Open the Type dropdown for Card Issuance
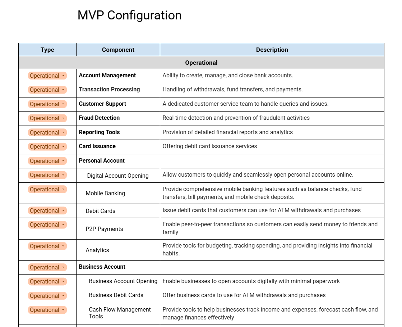402x327 pixels. [x=47, y=147]
